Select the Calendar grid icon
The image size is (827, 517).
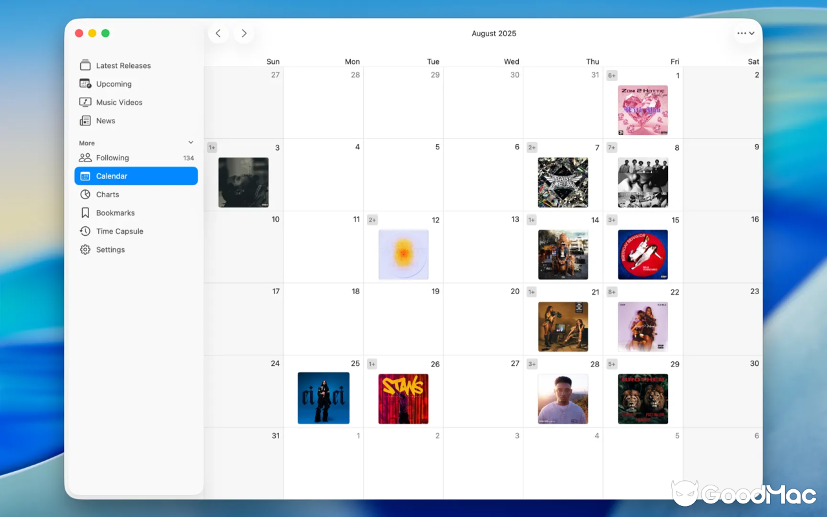[x=85, y=176]
